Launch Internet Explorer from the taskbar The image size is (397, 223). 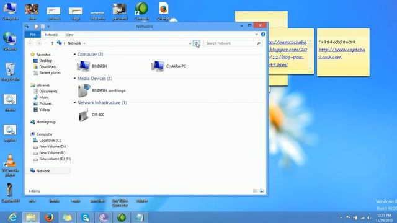[x=12, y=217]
